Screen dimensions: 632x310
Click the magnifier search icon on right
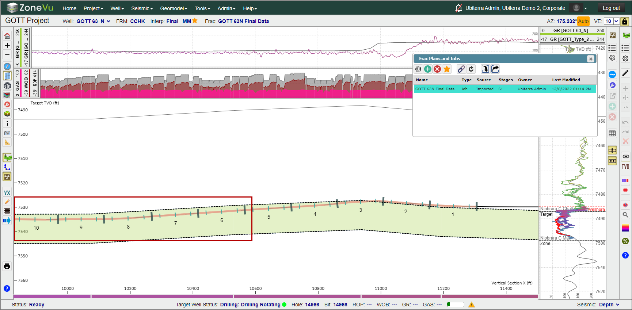[x=625, y=215]
